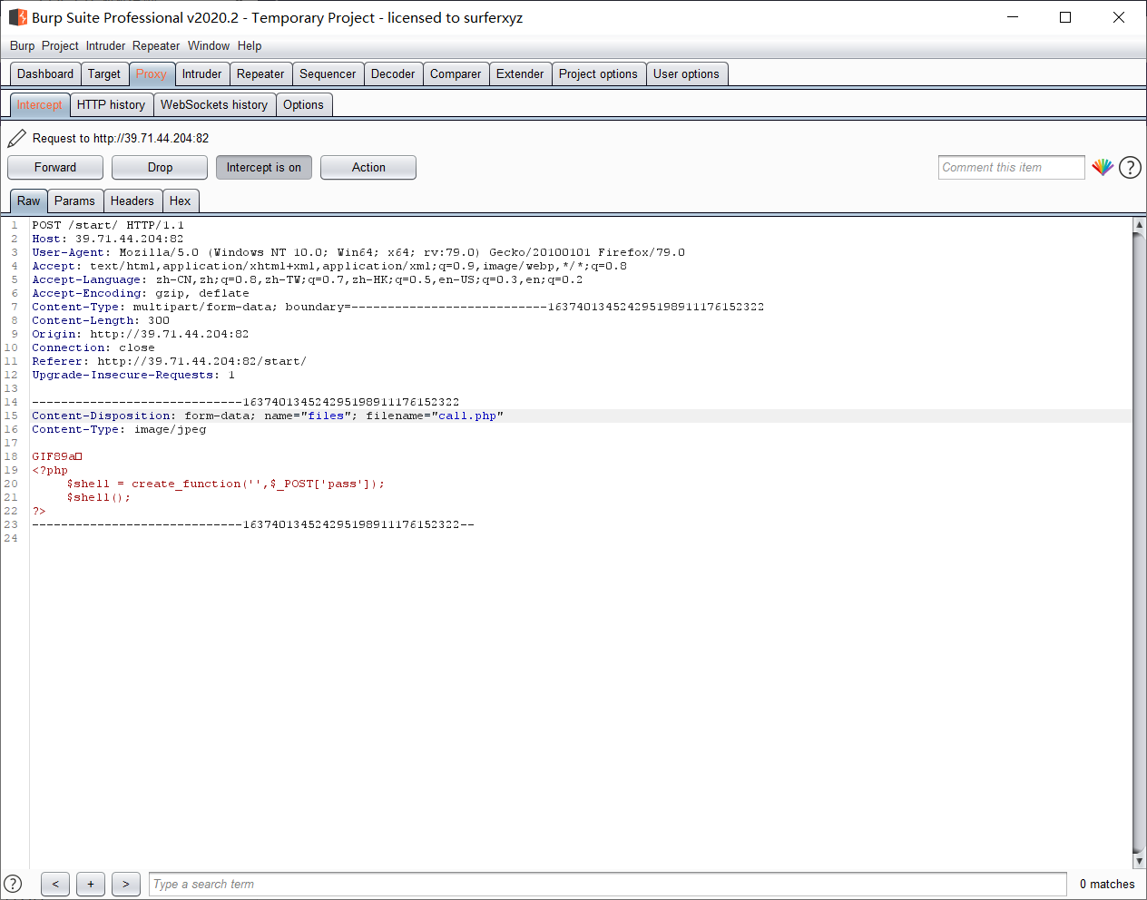Show the Headers request view
Screen dimensions: 1147x900
tap(132, 201)
